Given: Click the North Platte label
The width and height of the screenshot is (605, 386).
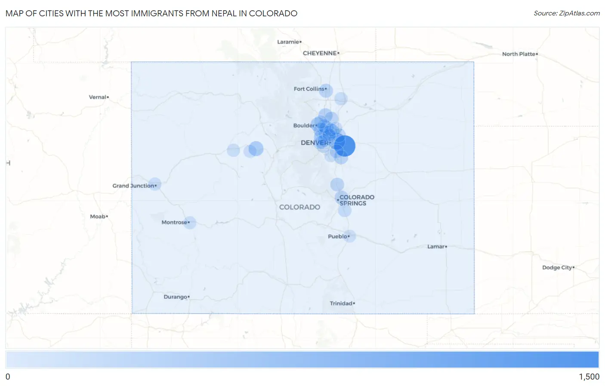Looking at the screenshot, I should pos(520,54).
